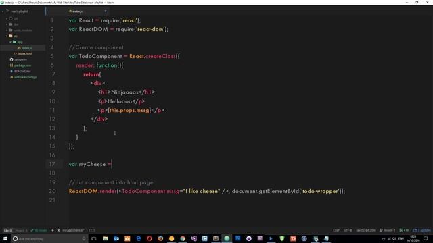Show hidden system tray icons

pos(384,238)
